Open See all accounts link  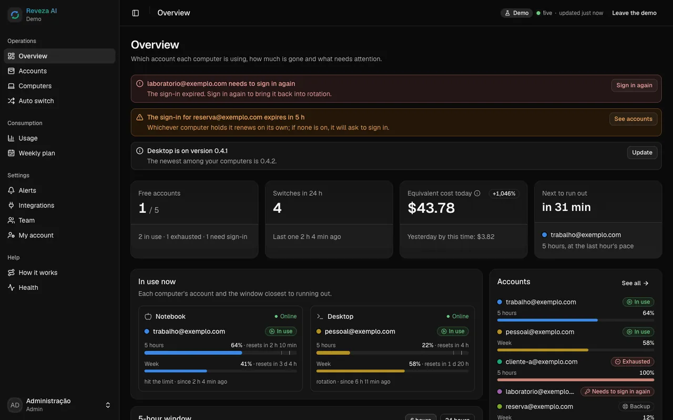[x=635, y=283]
